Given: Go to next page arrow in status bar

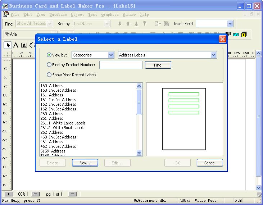Looking at the screenshot, I should (72, 194).
